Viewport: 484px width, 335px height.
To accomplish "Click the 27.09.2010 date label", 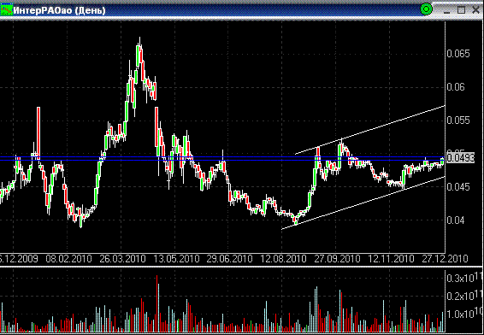I will coord(337,258).
